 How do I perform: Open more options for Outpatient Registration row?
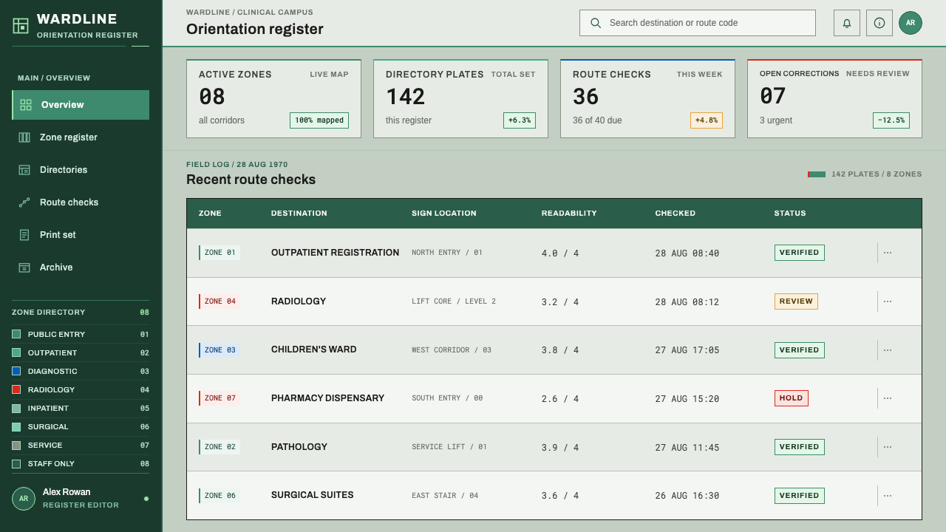pyautogui.click(x=888, y=253)
